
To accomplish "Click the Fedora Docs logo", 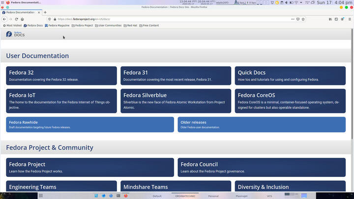I will [15, 34].
